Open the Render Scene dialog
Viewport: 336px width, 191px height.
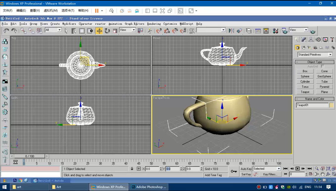click(285, 31)
